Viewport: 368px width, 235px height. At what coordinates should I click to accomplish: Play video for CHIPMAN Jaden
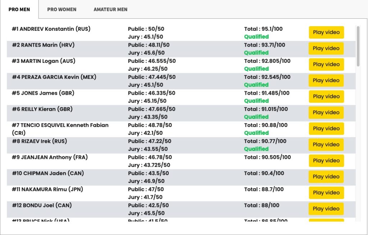pos(326,177)
